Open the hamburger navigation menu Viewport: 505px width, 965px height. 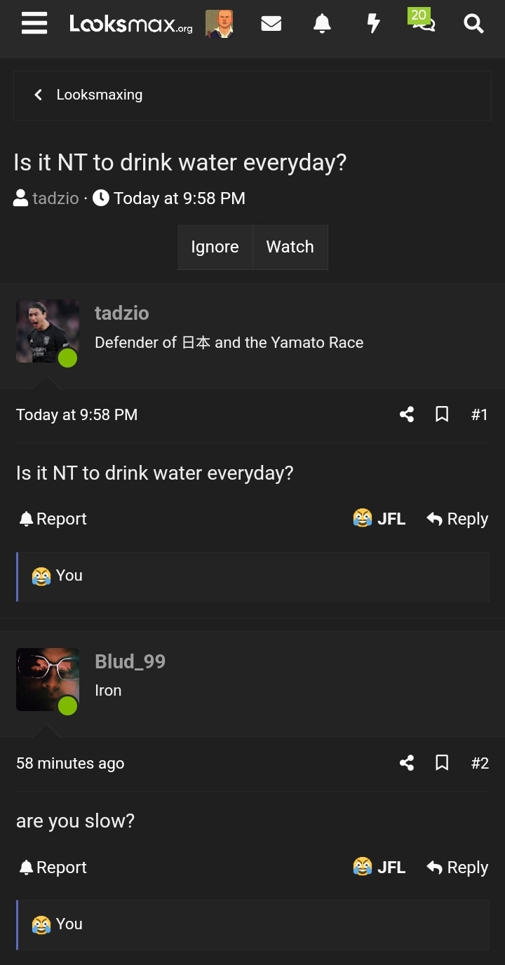(x=34, y=23)
